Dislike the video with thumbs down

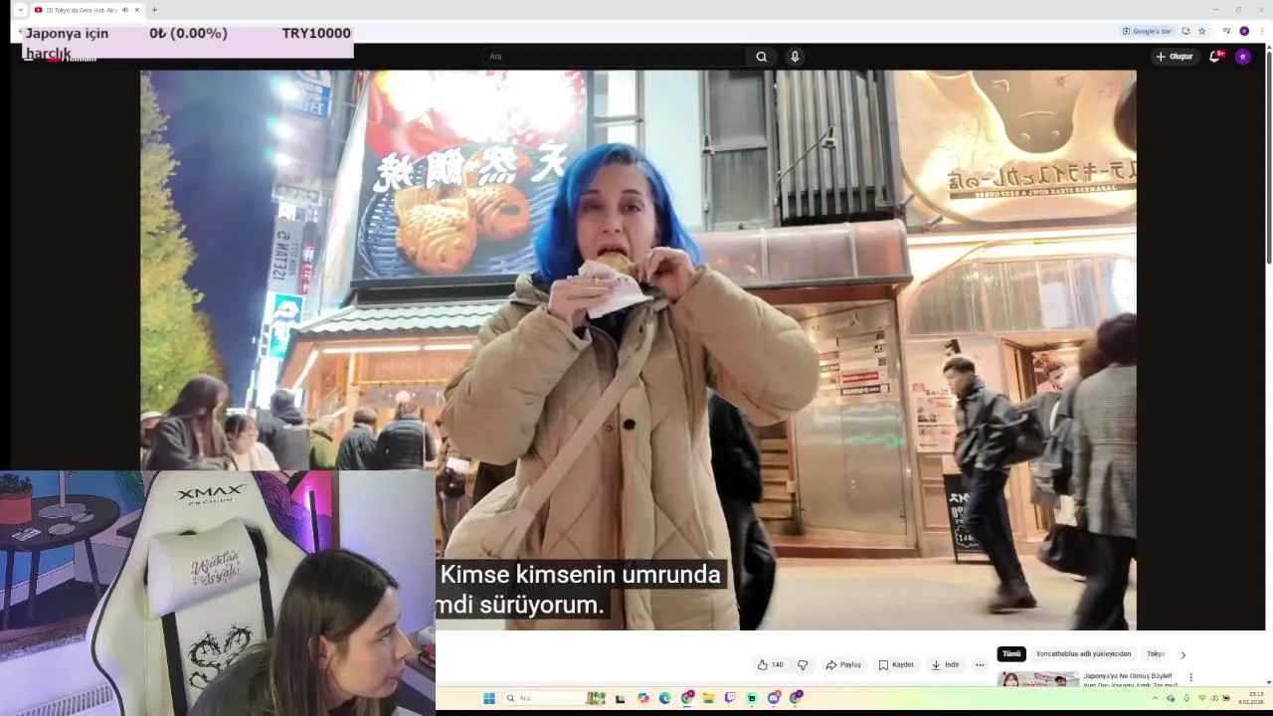803,665
